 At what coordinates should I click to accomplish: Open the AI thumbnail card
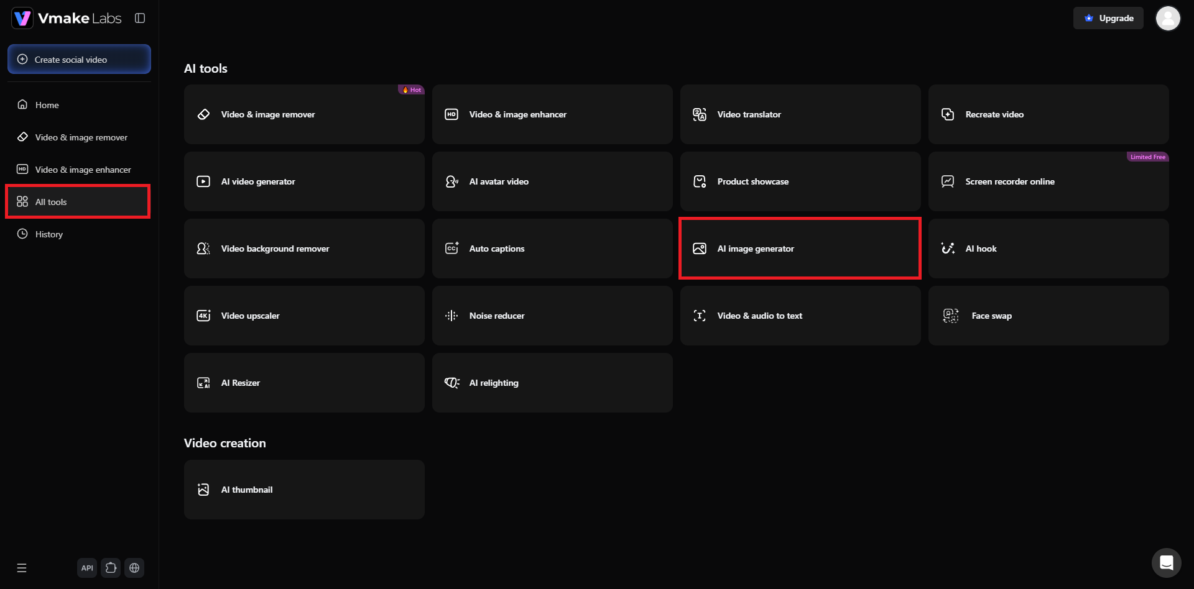(x=304, y=490)
